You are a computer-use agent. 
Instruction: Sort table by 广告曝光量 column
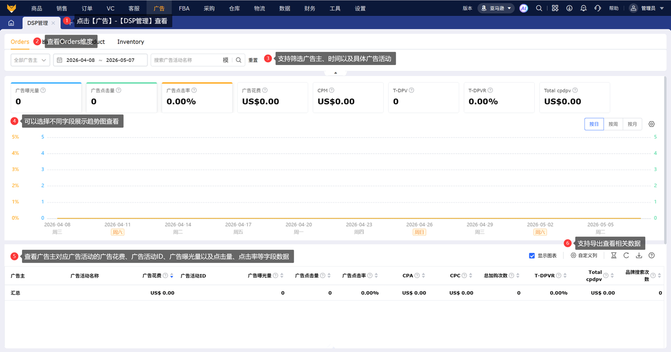pos(282,275)
